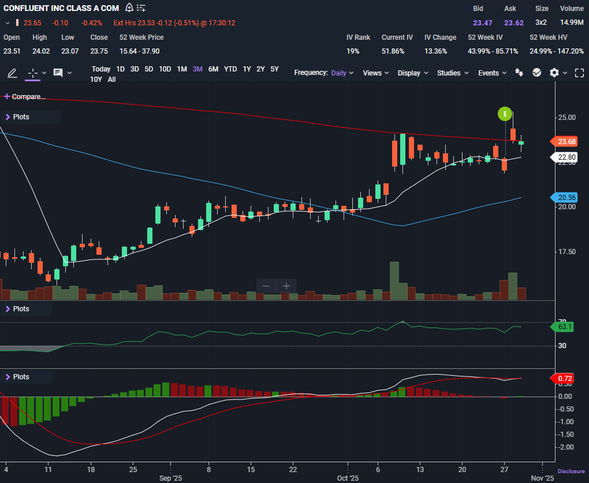This screenshot has height=483, width=589.
Task: Click the company name CONFLUENT INC CLASS A COM
Action: pyautogui.click(x=61, y=8)
